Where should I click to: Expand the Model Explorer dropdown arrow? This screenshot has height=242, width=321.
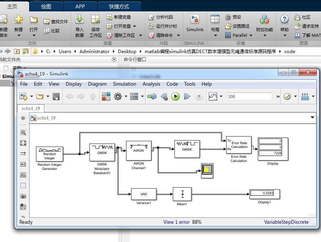point(142,96)
